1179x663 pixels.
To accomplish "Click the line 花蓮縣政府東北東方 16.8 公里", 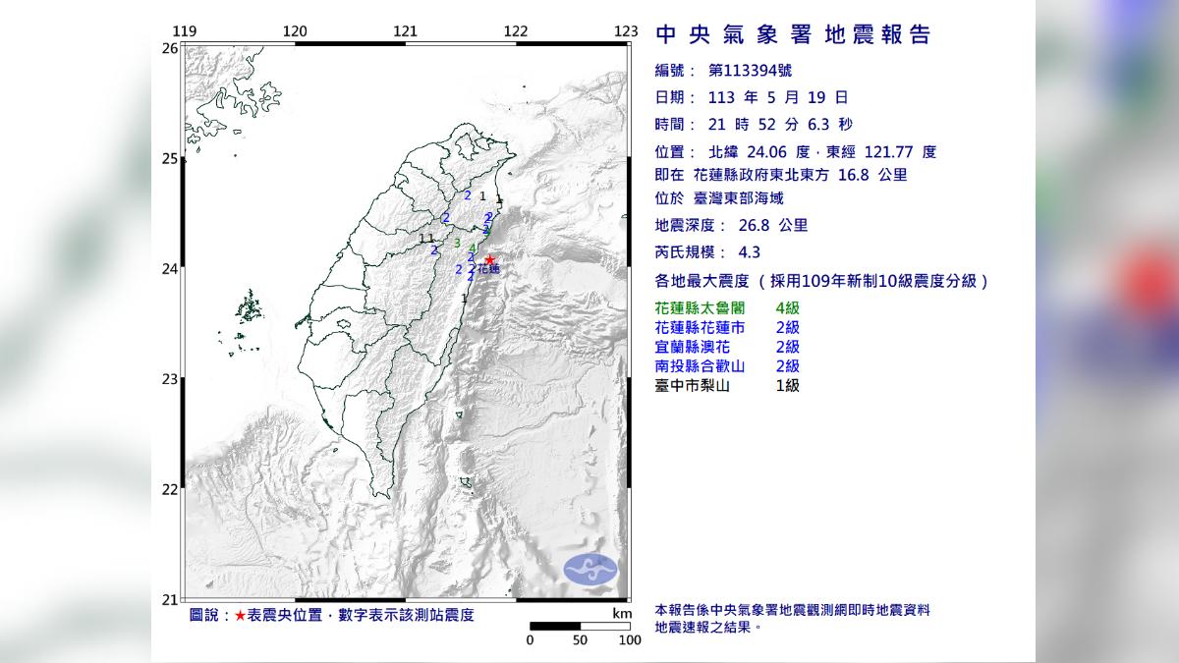I will (800, 176).
